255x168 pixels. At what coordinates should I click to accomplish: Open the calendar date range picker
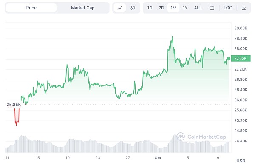coord(212,8)
